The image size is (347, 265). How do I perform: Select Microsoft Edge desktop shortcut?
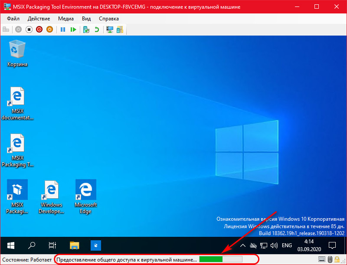point(85,196)
